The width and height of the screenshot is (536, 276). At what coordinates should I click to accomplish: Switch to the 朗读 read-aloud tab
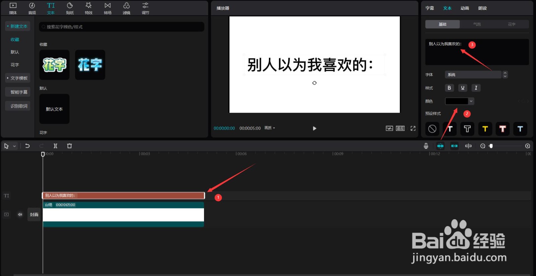click(x=482, y=8)
